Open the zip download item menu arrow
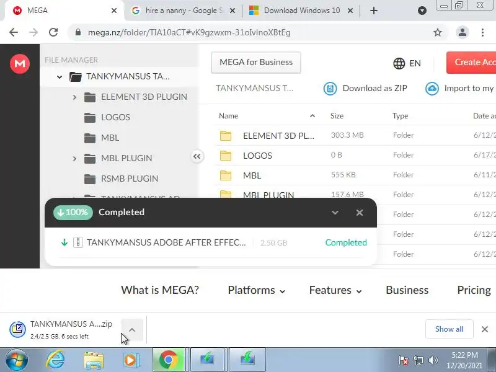 pos(132,330)
